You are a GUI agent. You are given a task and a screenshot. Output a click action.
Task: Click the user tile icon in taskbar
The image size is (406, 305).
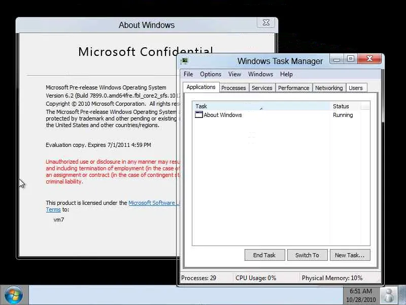(388, 295)
